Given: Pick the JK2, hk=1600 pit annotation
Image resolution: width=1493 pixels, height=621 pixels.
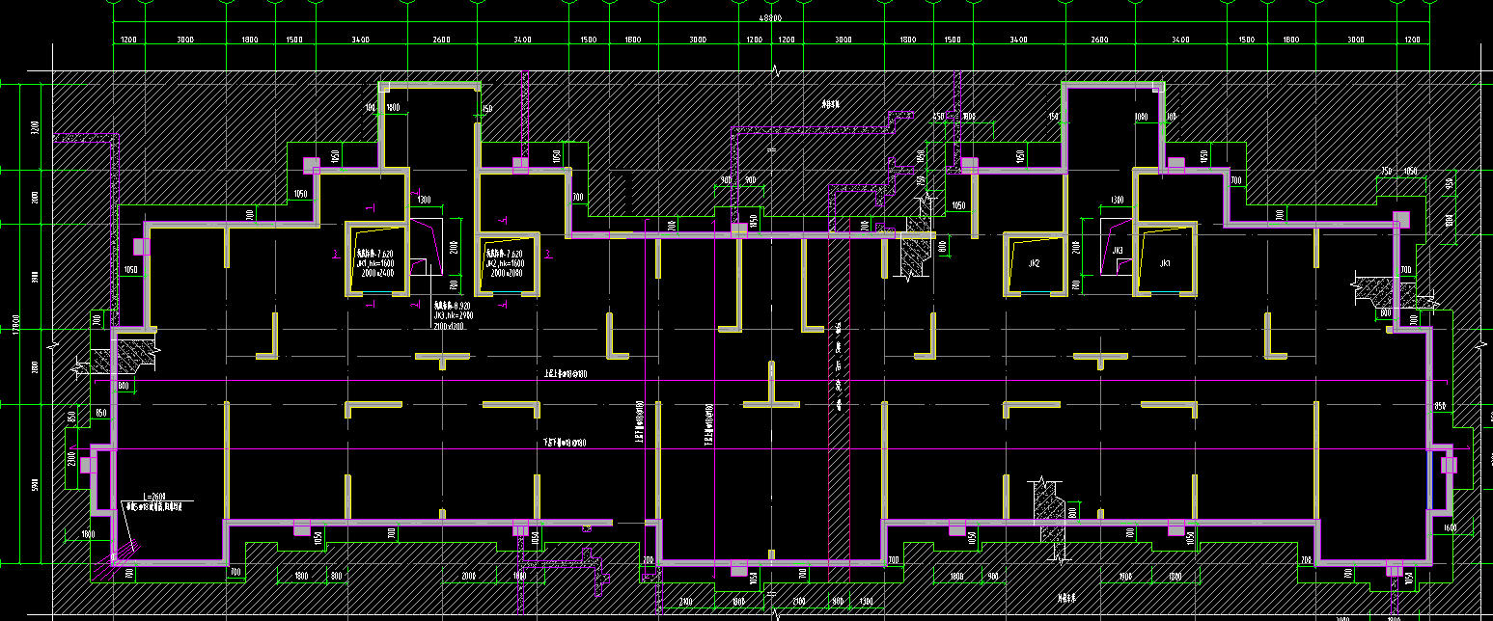Looking at the screenshot, I should point(506,262).
